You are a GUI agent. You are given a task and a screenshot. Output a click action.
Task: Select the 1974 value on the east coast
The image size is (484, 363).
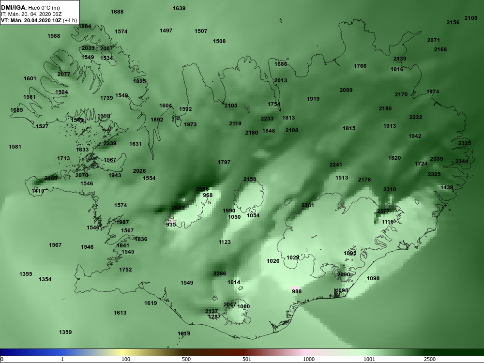(x=433, y=91)
